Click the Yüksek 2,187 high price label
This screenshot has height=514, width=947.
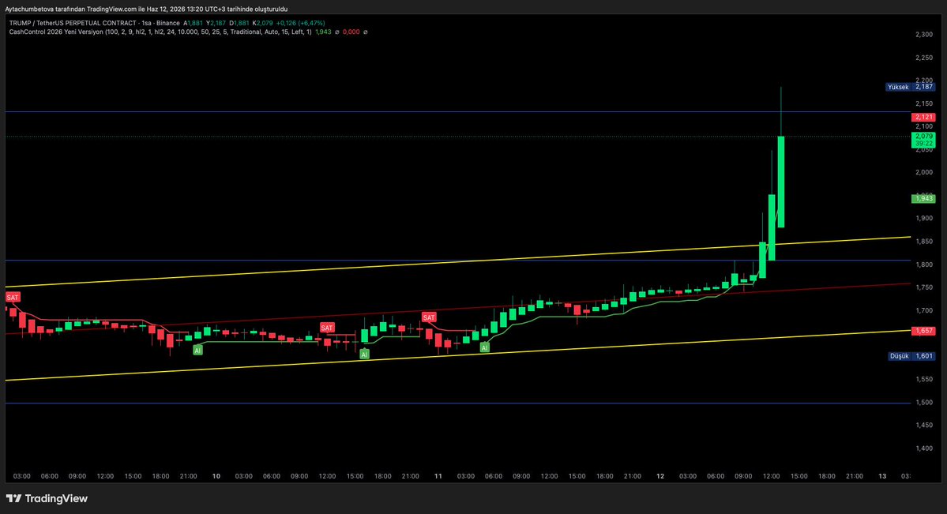click(910, 87)
